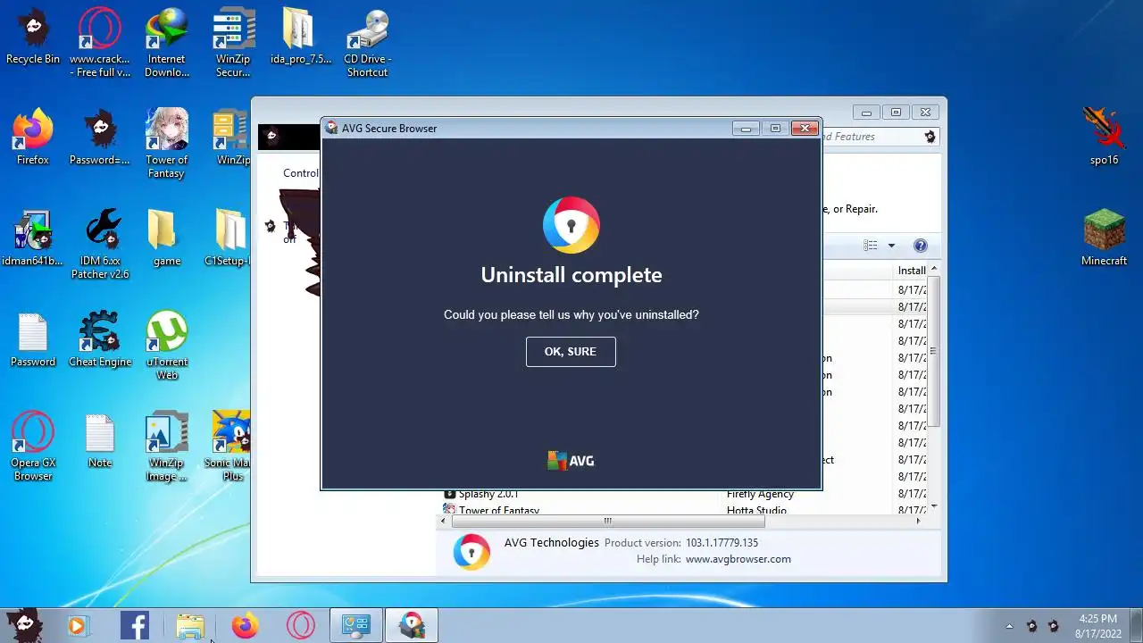1143x643 pixels.
Task: Open Opera from the taskbar
Action: 300,625
